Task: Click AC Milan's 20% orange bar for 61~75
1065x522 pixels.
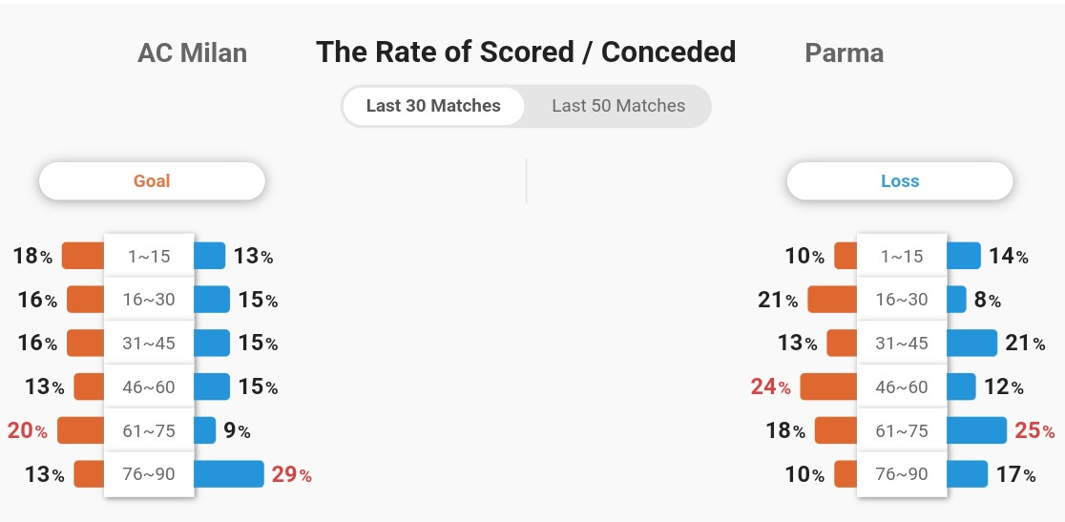Action: click(x=81, y=430)
